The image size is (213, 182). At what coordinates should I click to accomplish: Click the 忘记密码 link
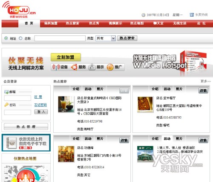(x=40, y=105)
